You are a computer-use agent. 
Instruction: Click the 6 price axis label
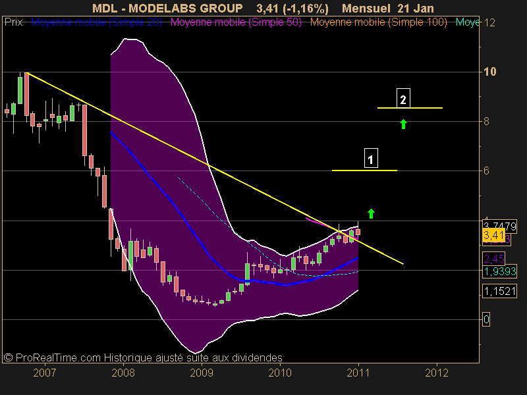[x=486, y=171]
